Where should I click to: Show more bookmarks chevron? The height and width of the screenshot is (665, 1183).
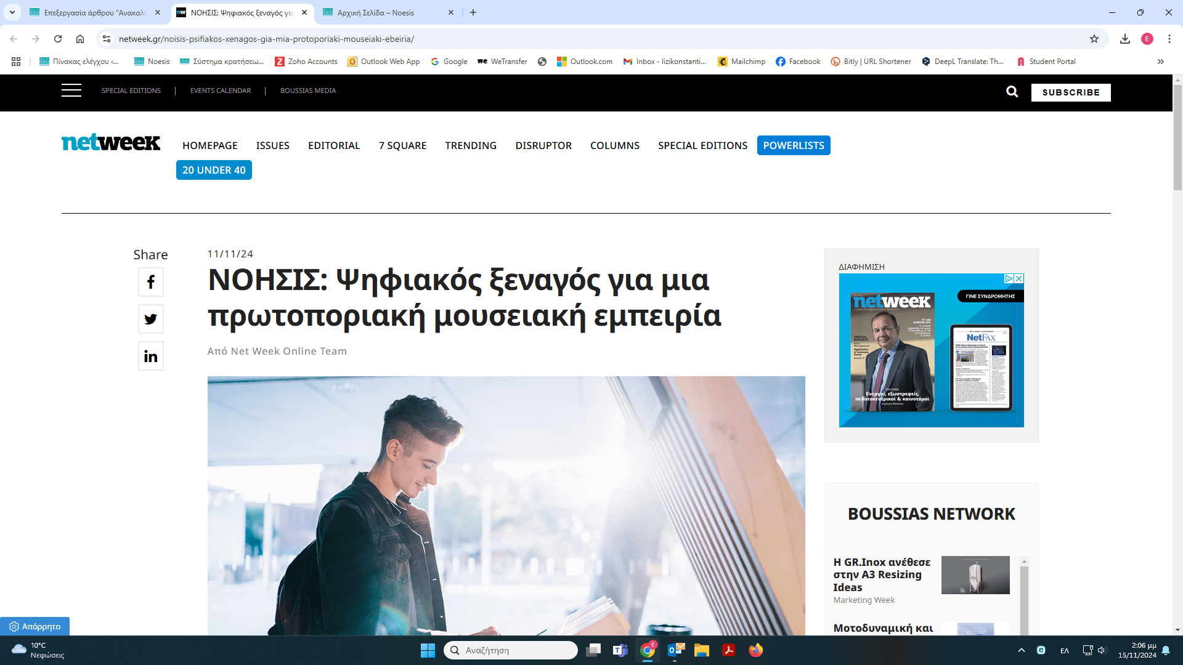(x=1161, y=62)
